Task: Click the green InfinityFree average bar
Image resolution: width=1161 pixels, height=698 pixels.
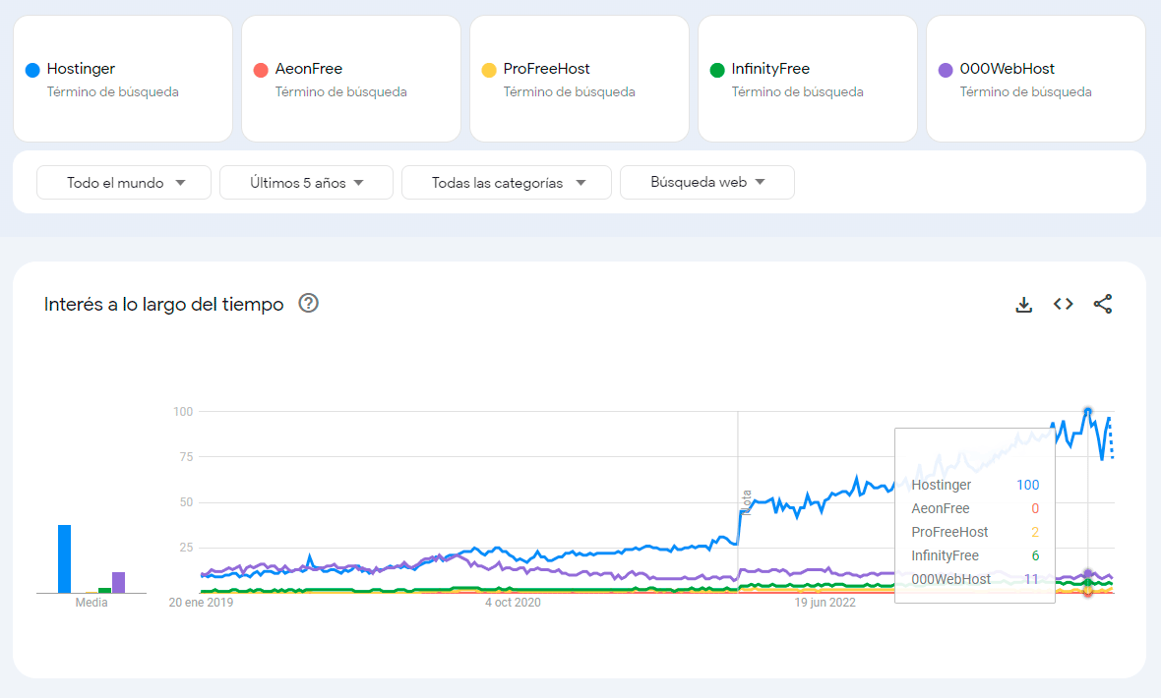Action: (105, 590)
